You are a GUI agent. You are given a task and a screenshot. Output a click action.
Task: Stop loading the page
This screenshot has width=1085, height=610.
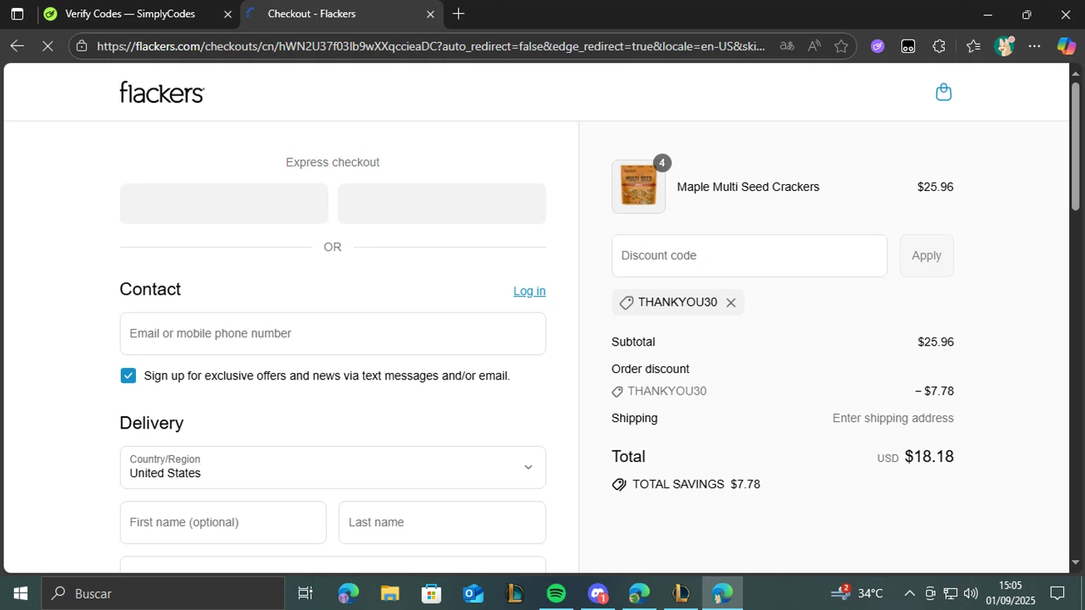pyautogui.click(x=48, y=46)
